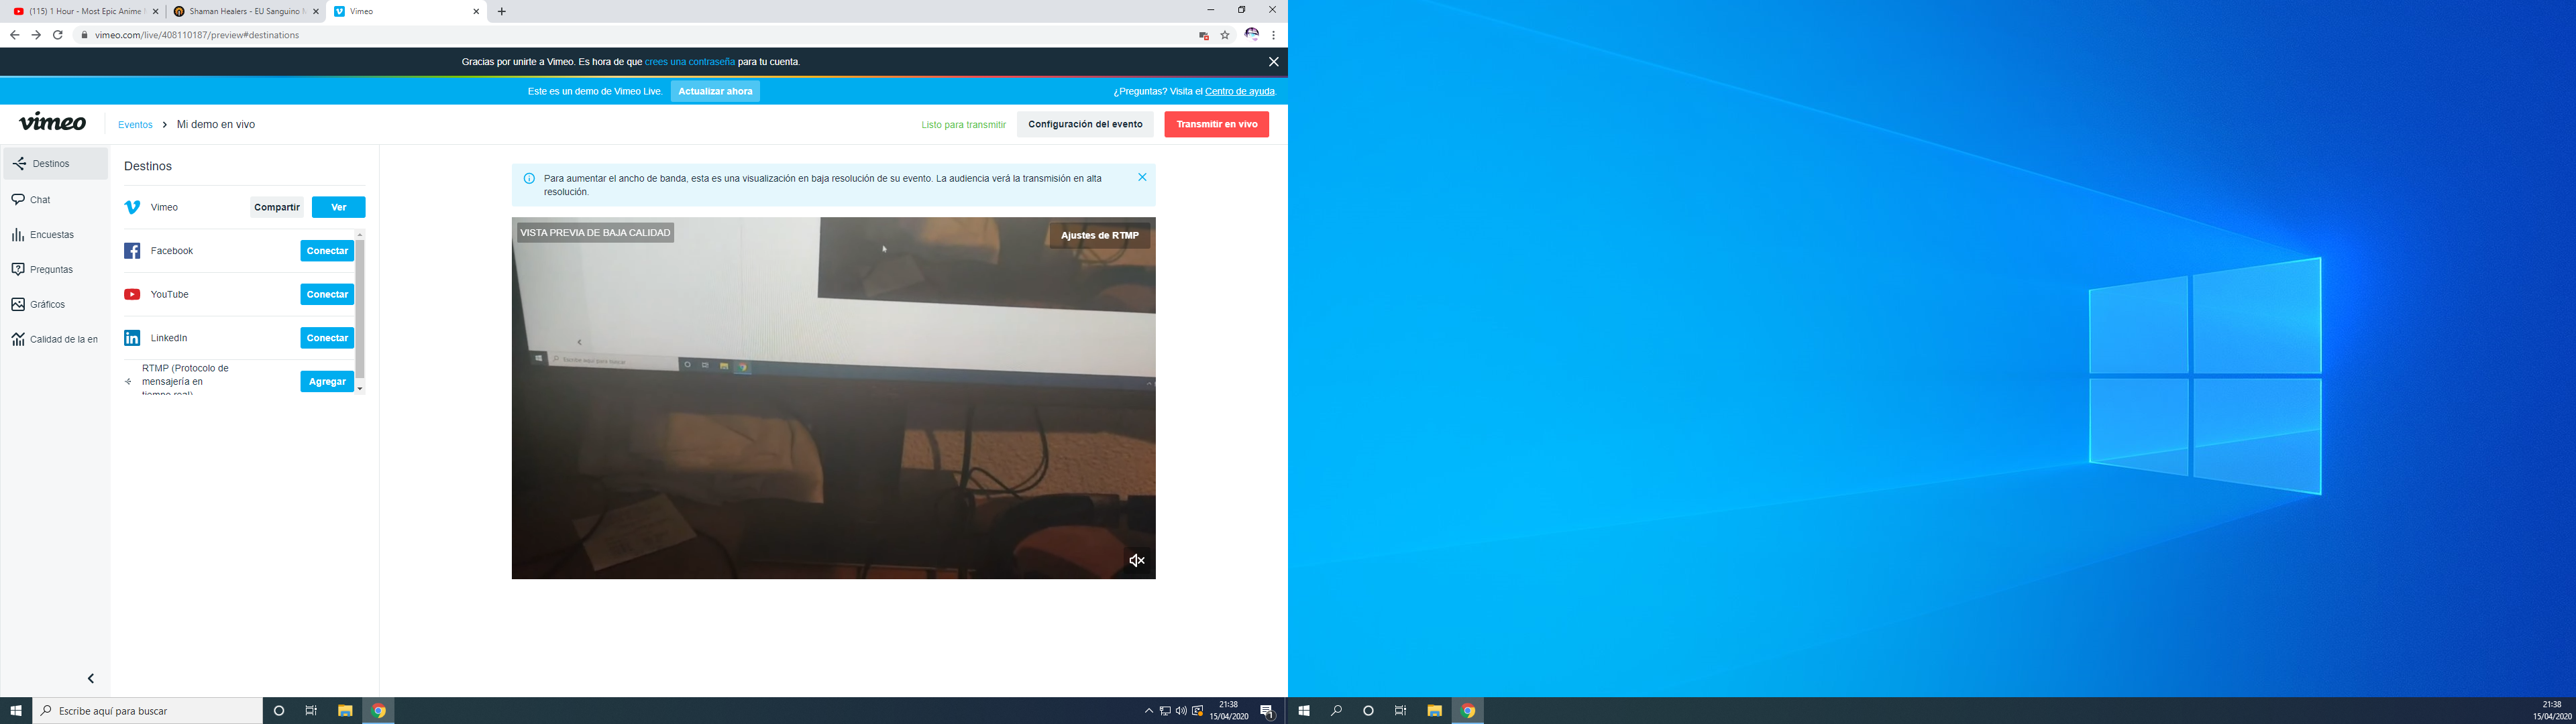Screen dimensions: 2576x724
Task: Open the Gráficos sidebar icon
Action: click(18, 304)
